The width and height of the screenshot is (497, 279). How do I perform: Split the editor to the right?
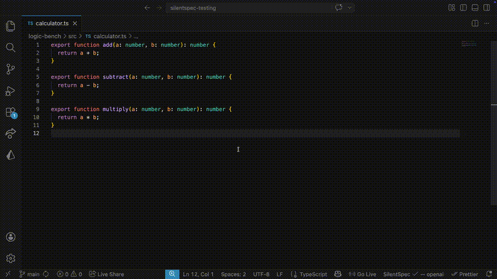(x=475, y=24)
